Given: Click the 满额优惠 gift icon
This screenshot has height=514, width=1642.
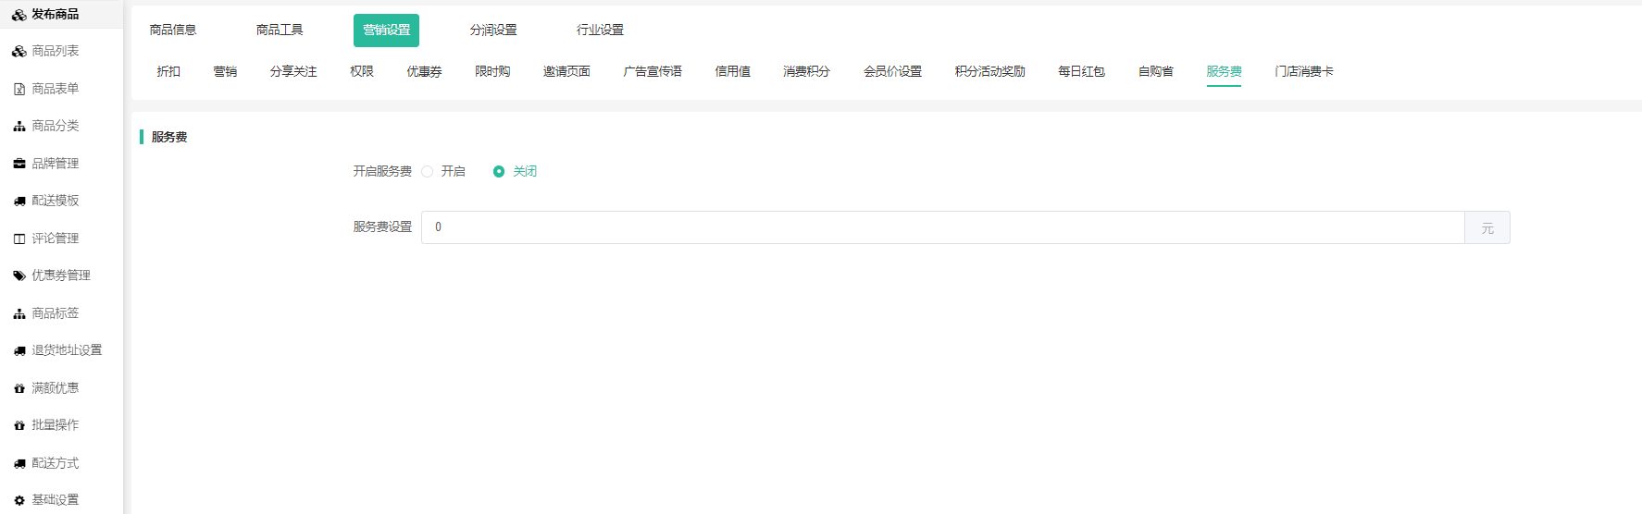Looking at the screenshot, I should (19, 388).
